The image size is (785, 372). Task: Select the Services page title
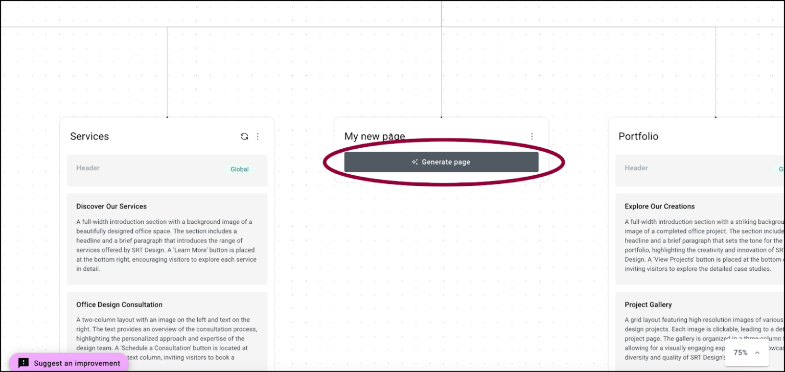(89, 136)
